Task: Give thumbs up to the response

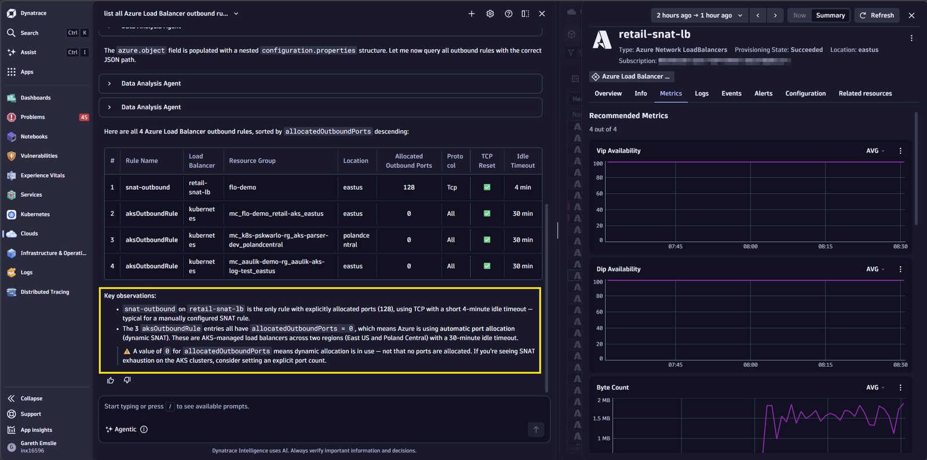Action: pos(111,380)
